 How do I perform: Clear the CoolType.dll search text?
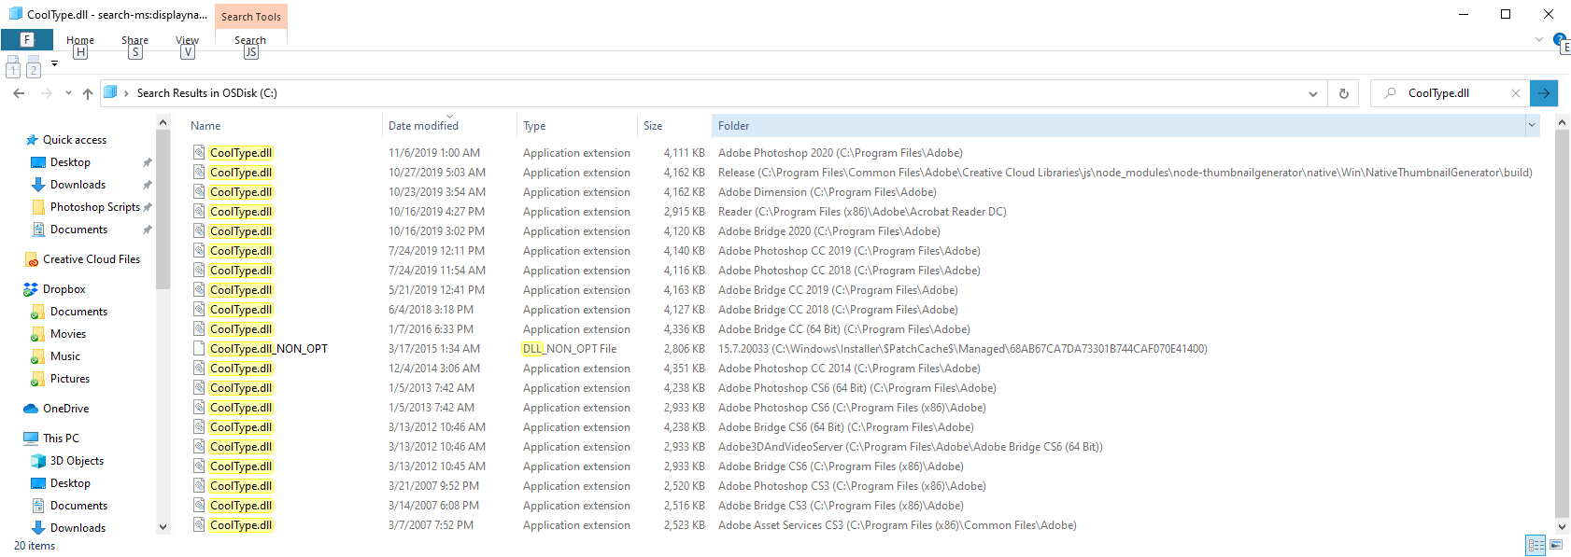[1515, 93]
